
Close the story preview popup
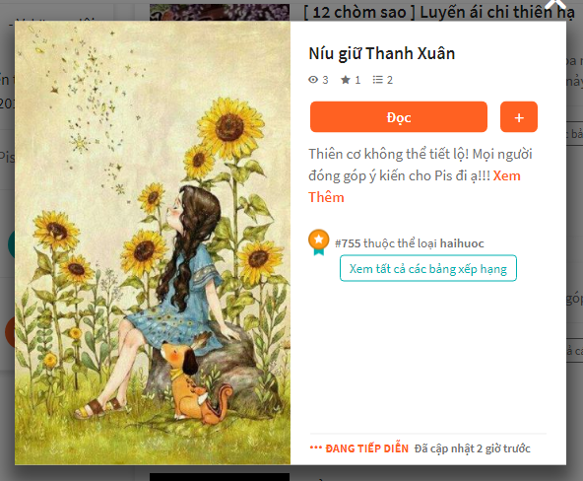pyautogui.click(x=555, y=5)
